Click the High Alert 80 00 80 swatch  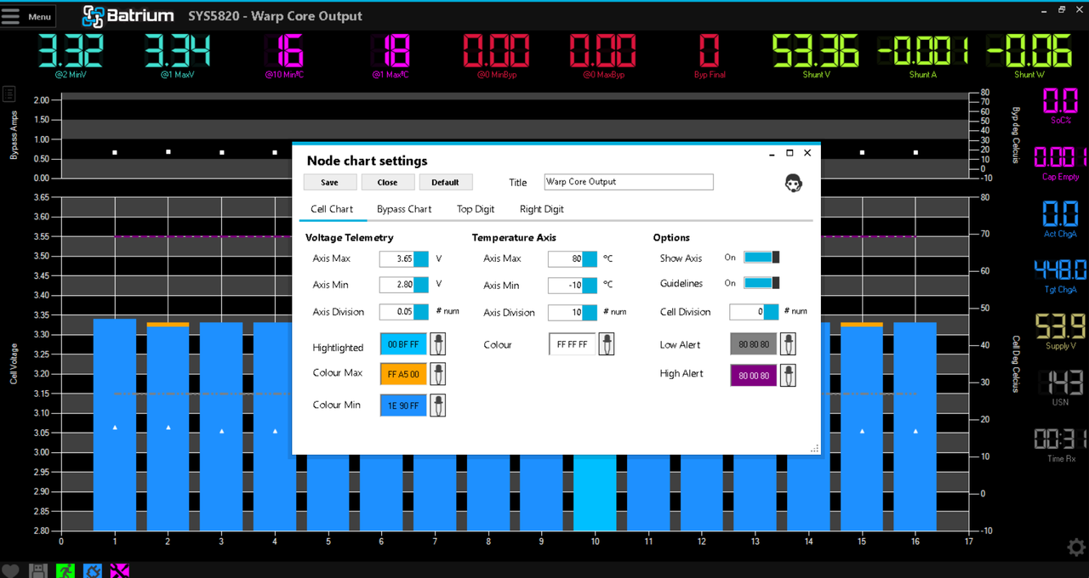pyautogui.click(x=754, y=376)
